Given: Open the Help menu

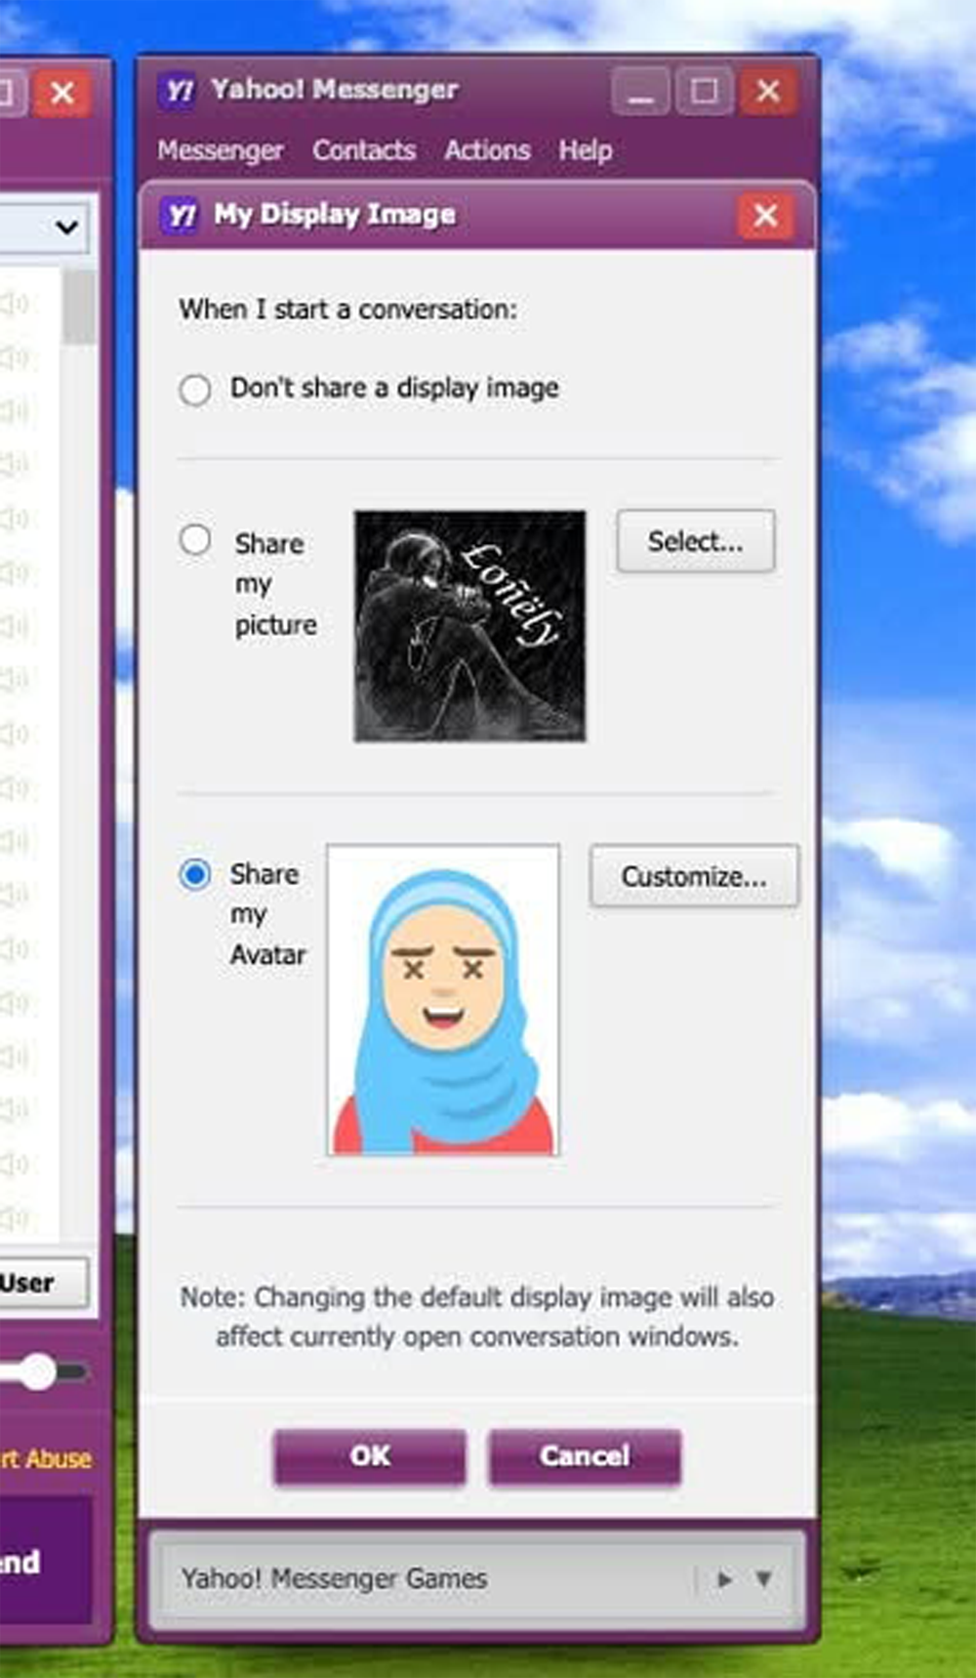Looking at the screenshot, I should (x=586, y=150).
